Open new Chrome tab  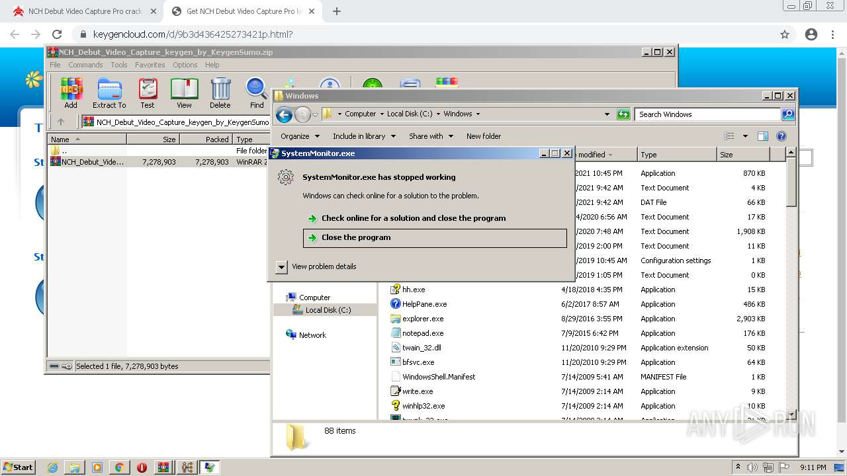pos(337,11)
